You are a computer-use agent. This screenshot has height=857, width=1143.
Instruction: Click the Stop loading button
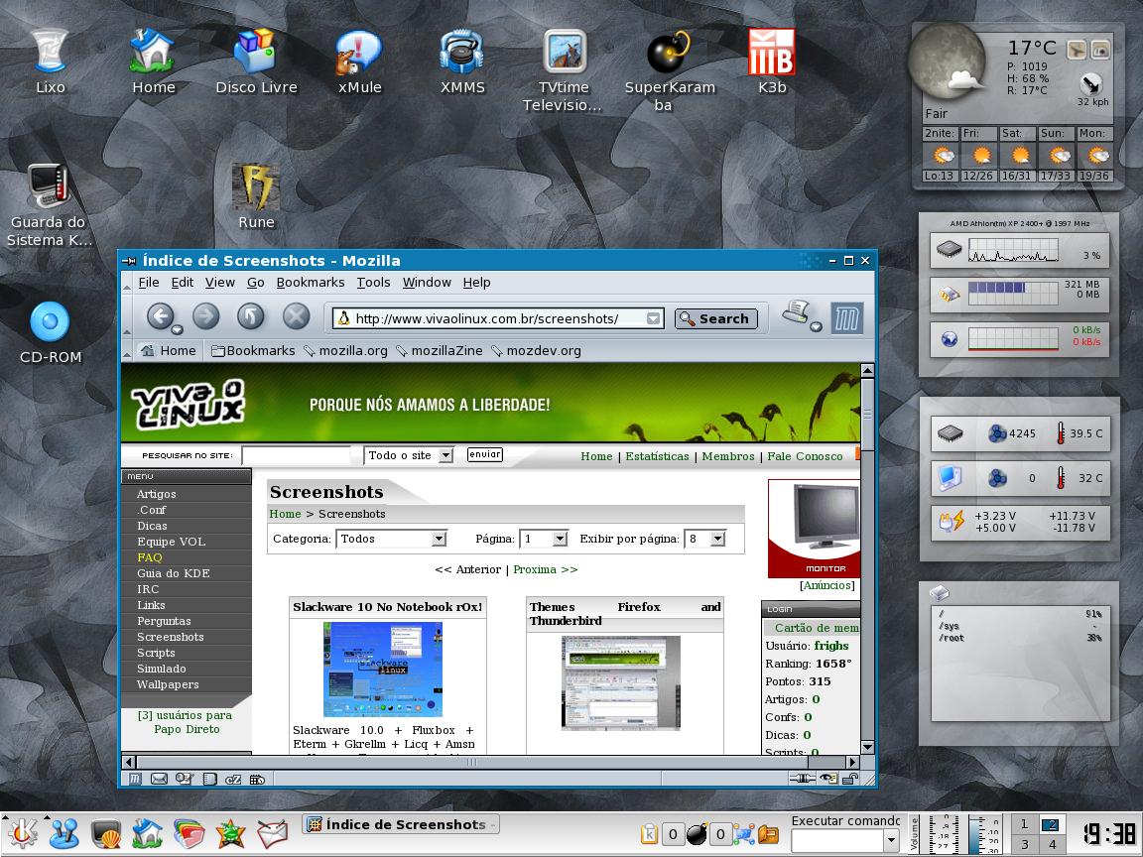[296, 316]
